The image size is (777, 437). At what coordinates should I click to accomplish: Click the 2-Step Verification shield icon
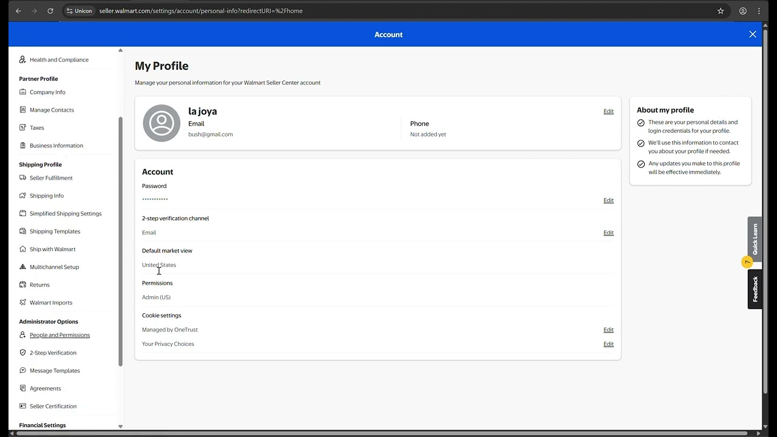point(23,353)
